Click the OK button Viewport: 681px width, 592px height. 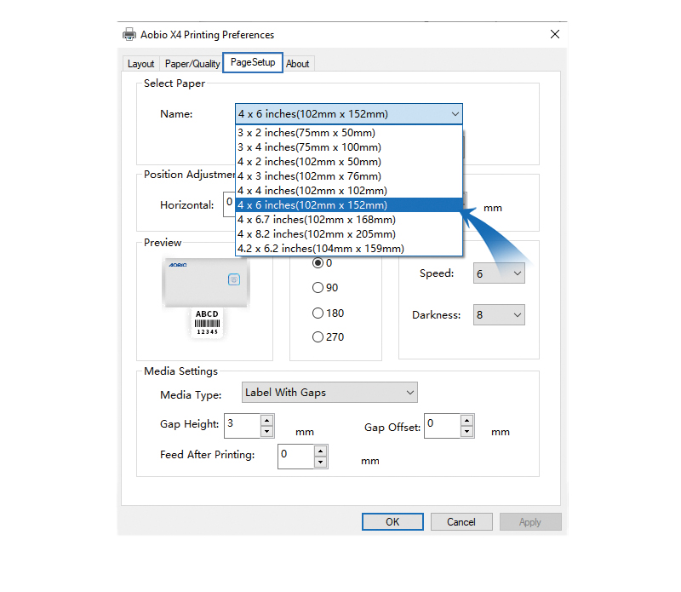[392, 521]
